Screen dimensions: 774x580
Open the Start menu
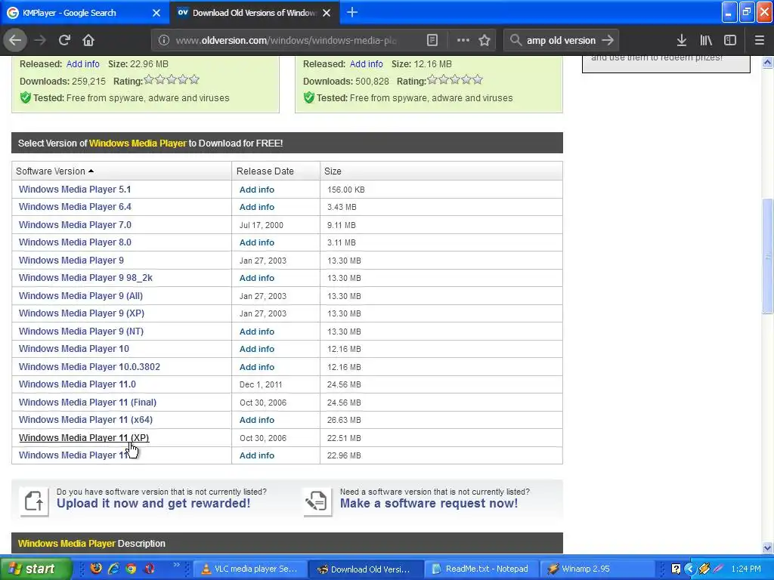(x=35, y=569)
